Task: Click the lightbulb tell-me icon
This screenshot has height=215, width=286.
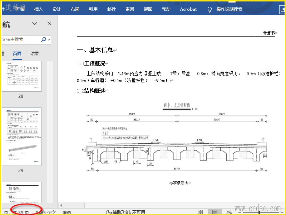Action: 210,10
